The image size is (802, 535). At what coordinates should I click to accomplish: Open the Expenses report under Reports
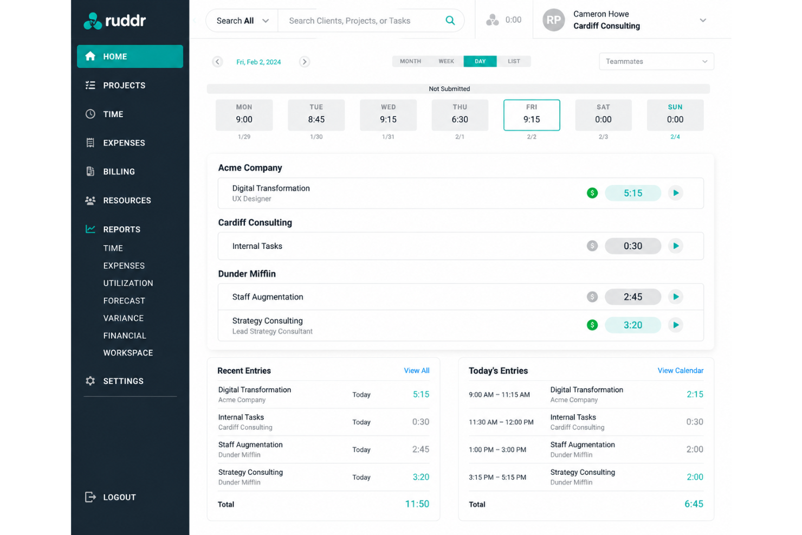tap(124, 266)
